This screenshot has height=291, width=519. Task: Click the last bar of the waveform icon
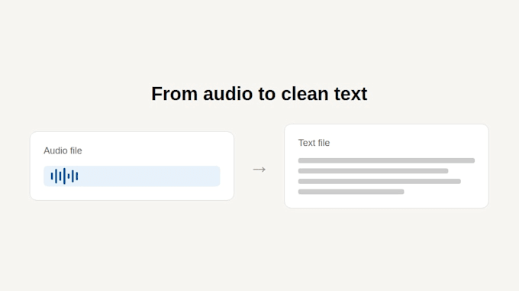tap(77, 176)
